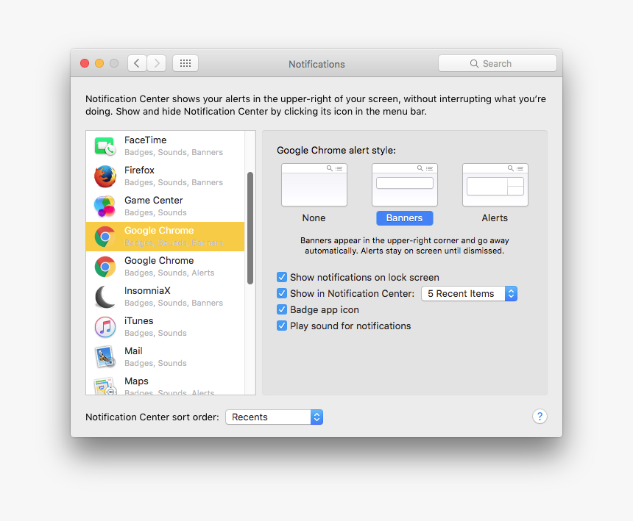The width and height of the screenshot is (633, 521).
Task: Click the None alert style label
Action: 314,218
